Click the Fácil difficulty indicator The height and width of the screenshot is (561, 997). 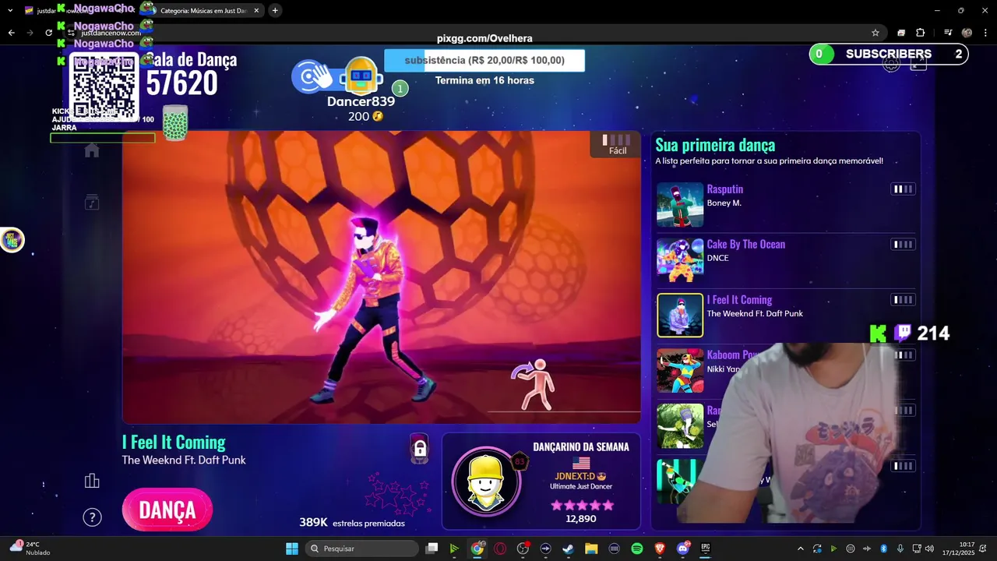point(617,144)
